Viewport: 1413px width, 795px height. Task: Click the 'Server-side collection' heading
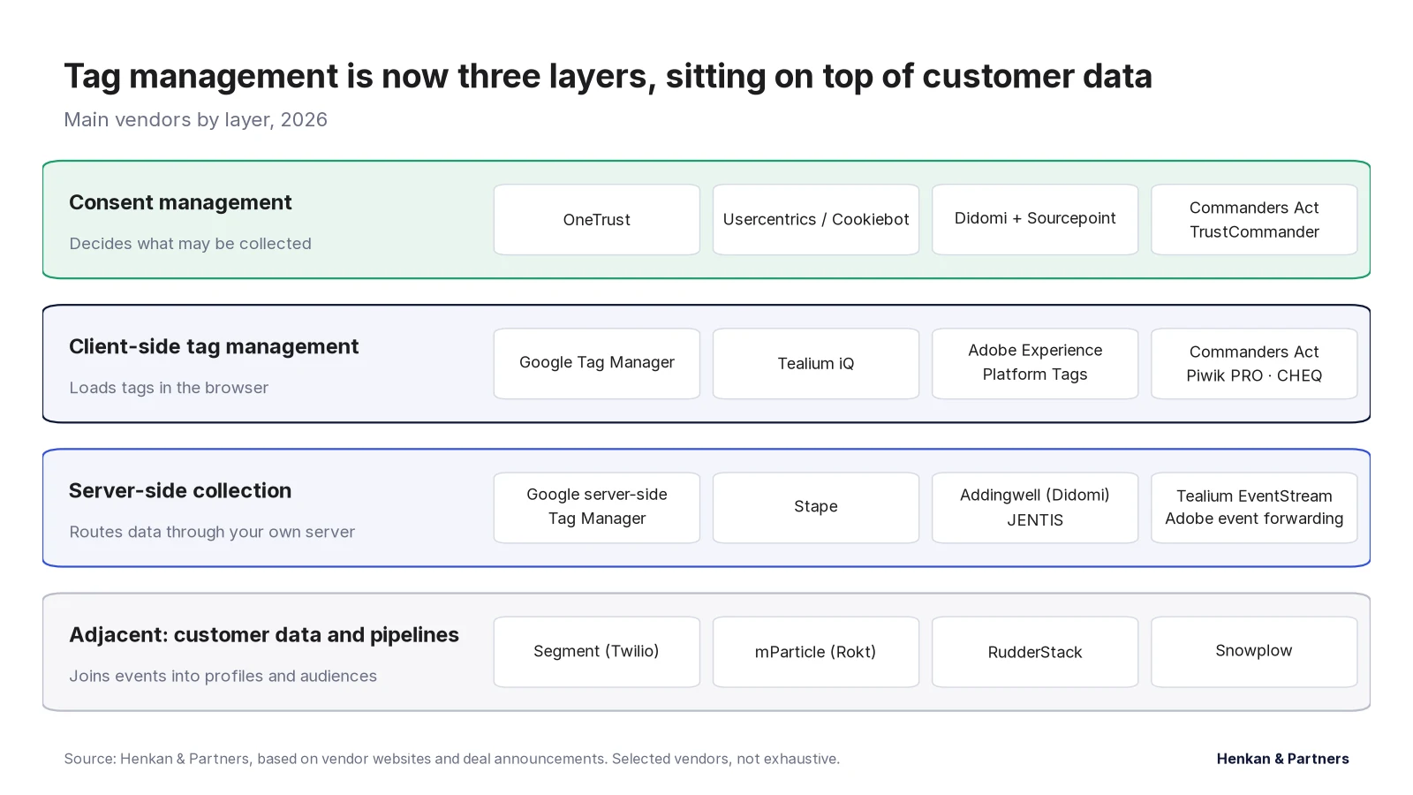[x=180, y=490]
